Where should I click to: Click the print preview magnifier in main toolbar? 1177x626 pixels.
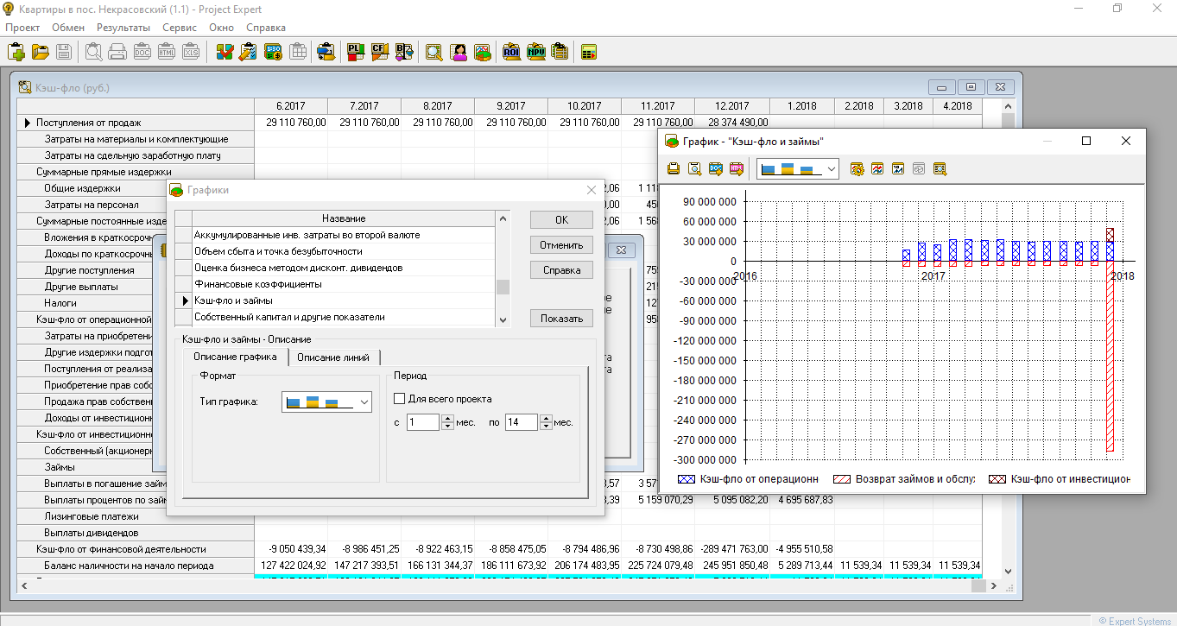tap(94, 52)
